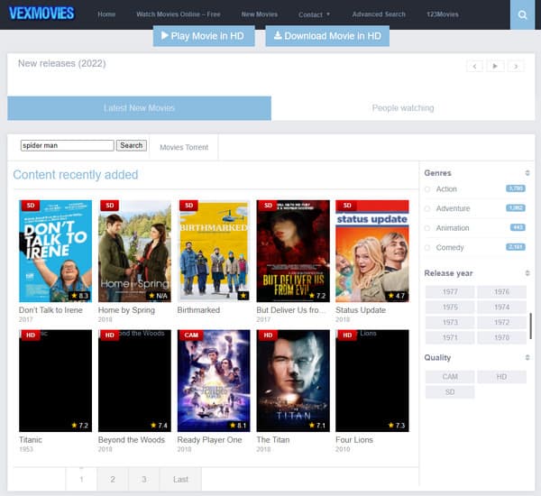Open the Contact dropdown menu

coord(314,14)
